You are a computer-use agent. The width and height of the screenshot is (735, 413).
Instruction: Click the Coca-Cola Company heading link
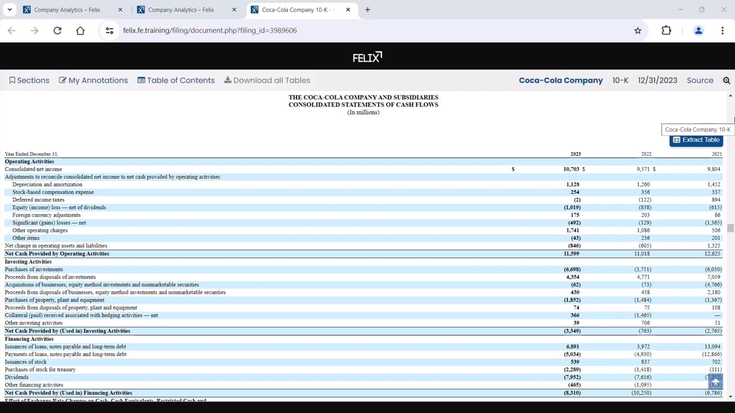560,80
